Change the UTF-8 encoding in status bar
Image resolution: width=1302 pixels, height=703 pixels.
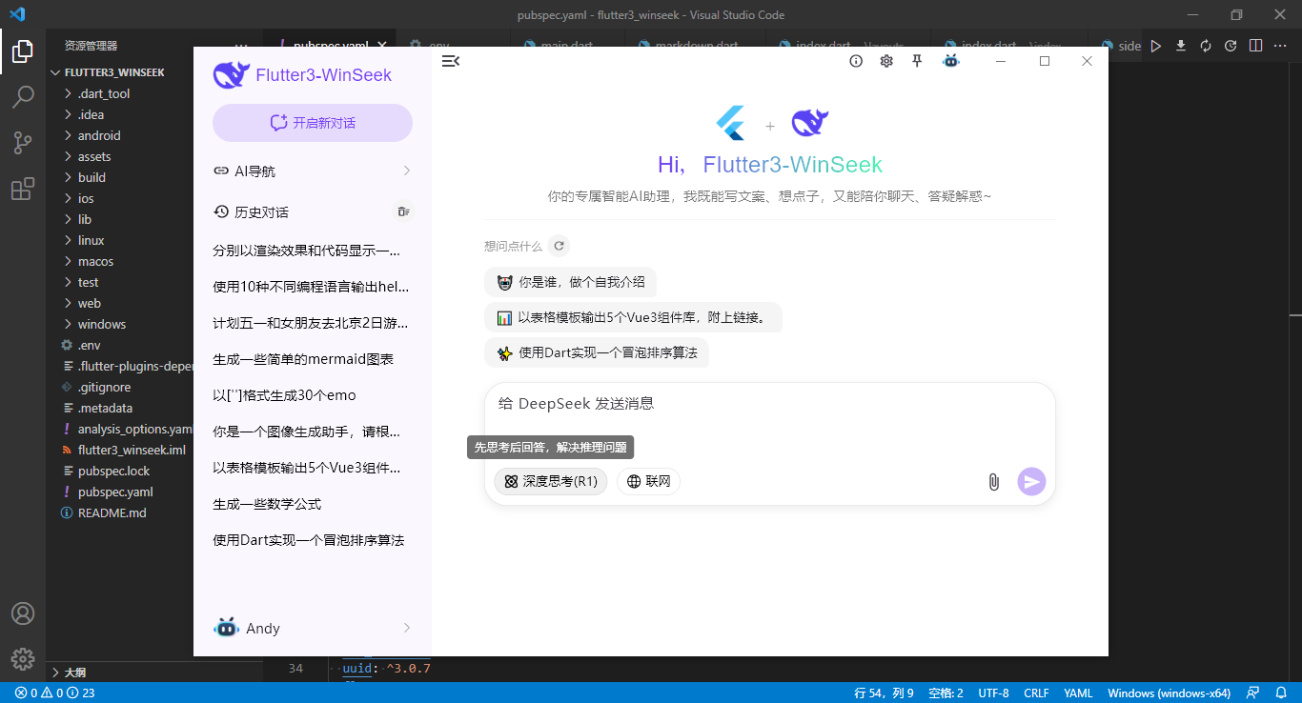click(x=993, y=693)
